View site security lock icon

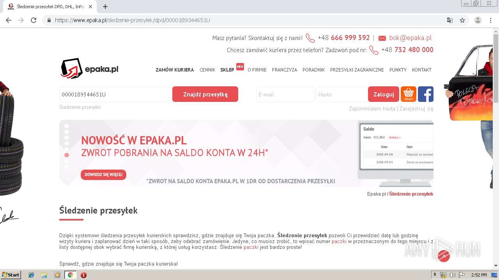[x=49, y=20]
